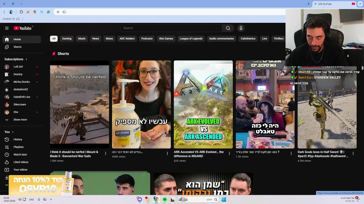Select the Gaming filter chip
Viewport: 364px width, 204px height.
pos(67,39)
